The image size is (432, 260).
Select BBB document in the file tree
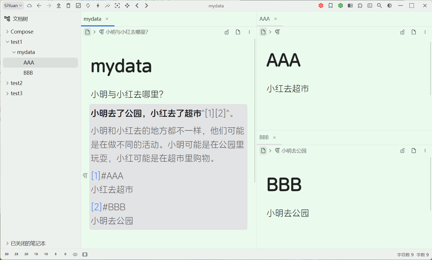(x=28, y=73)
